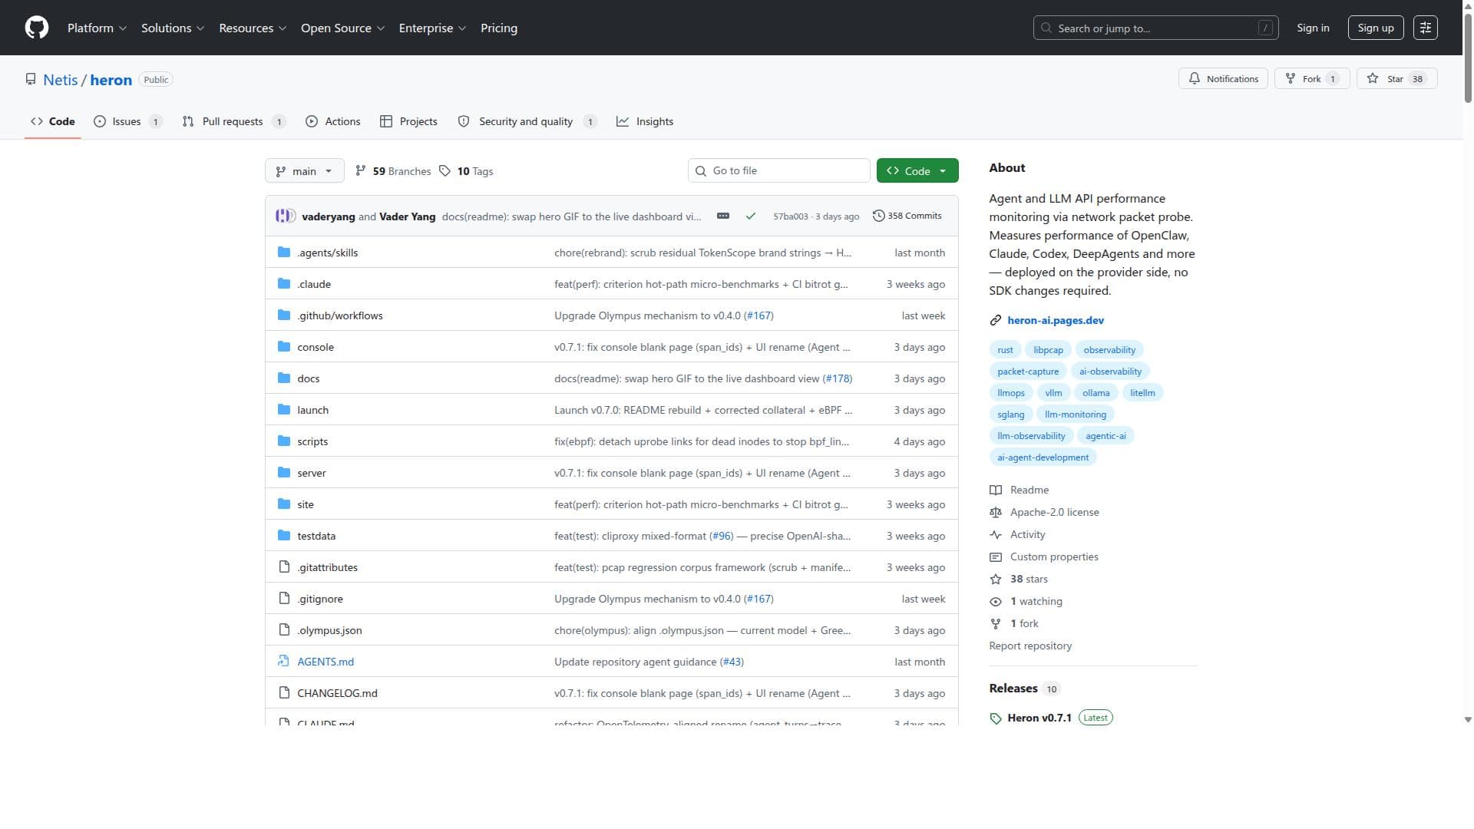Click the search magnifier in the header
Viewport: 1474px width, 829px height.
coord(1046,28)
